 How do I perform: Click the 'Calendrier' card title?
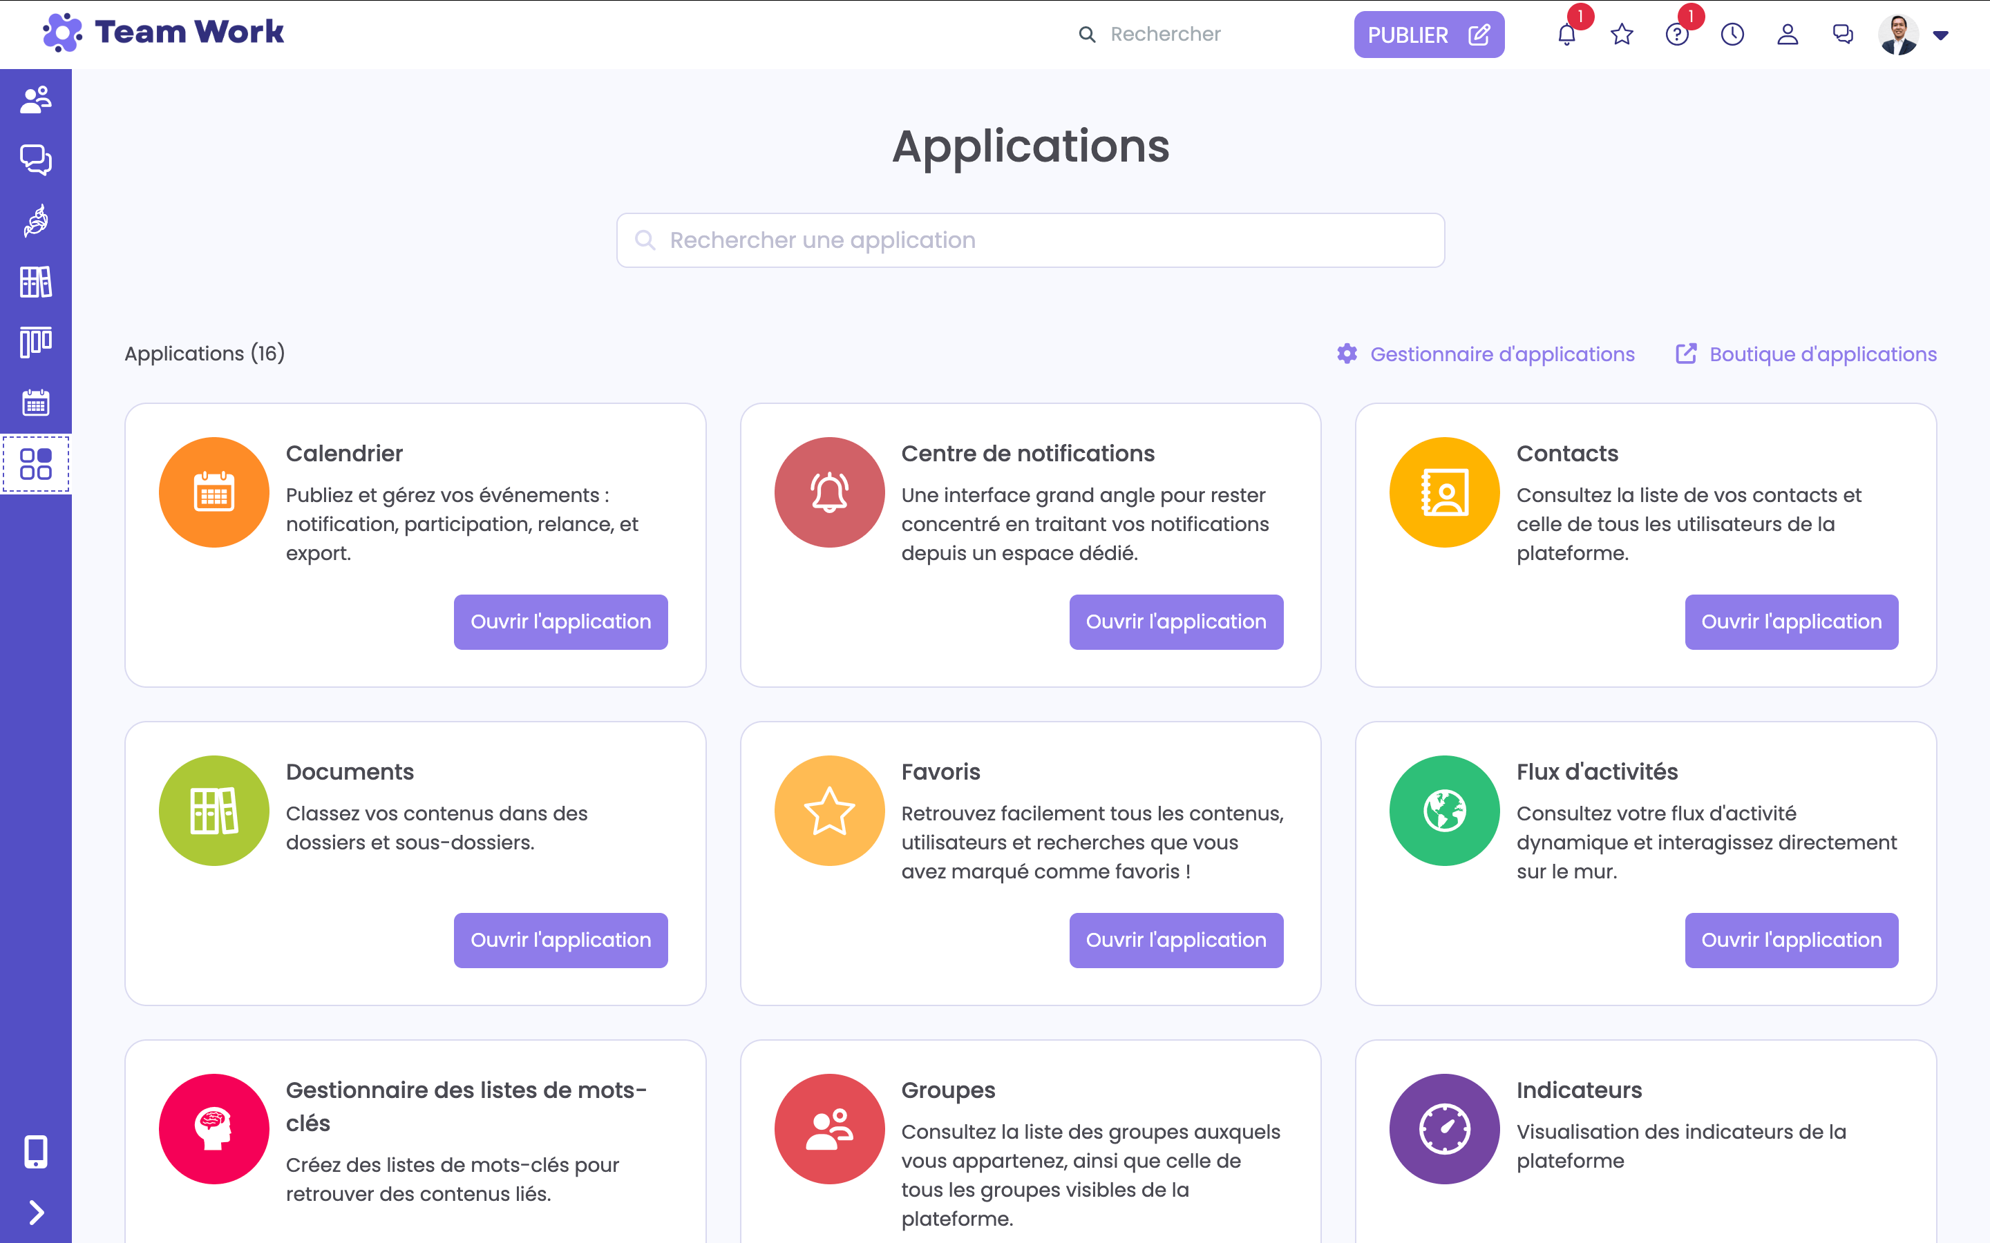[343, 454]
